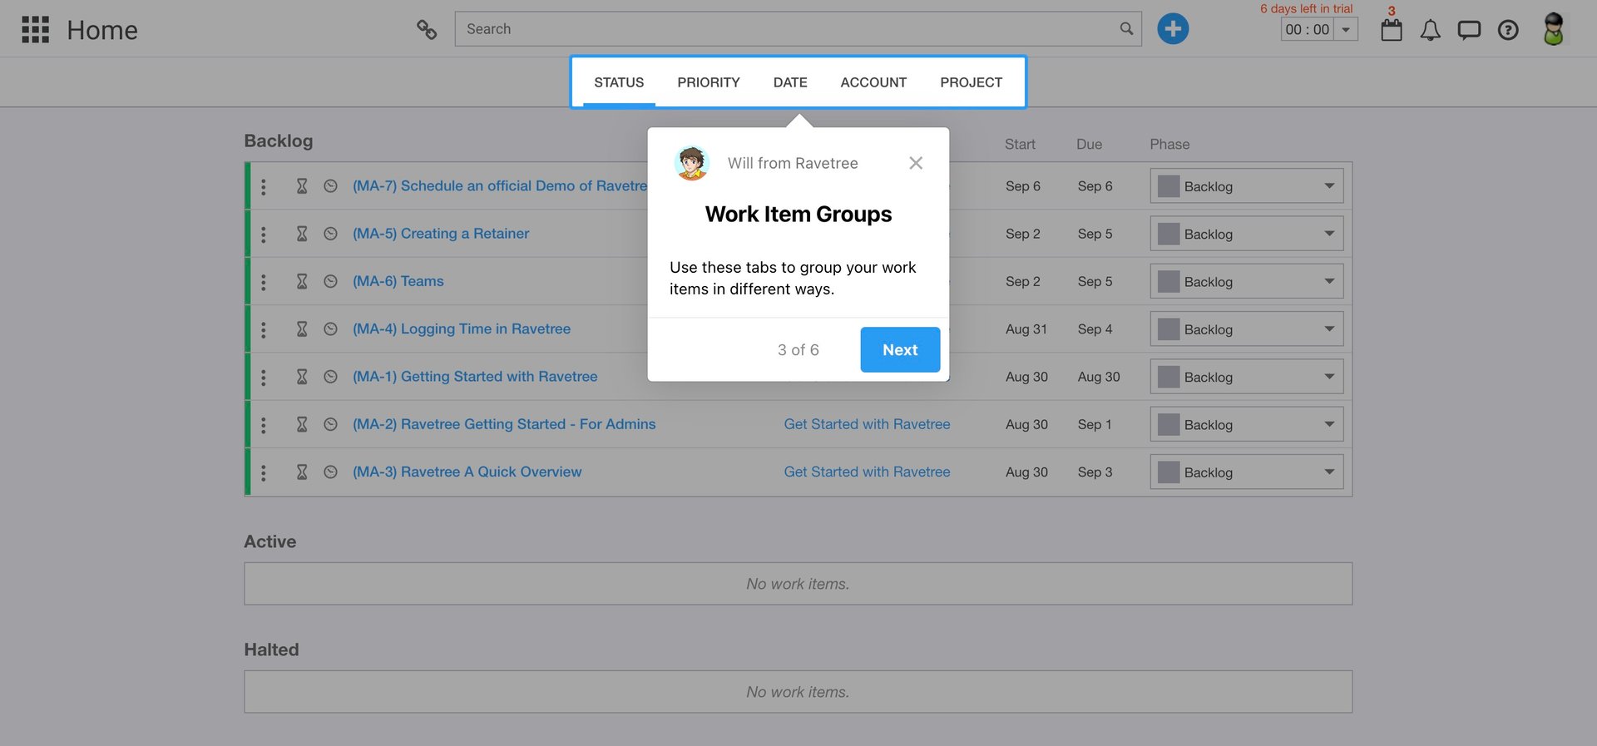Viewport: 1597px width, 746px height.
Task: Open three-dot menu for MA-5 row
Action: pyautogui.click(x=264, y=234)
